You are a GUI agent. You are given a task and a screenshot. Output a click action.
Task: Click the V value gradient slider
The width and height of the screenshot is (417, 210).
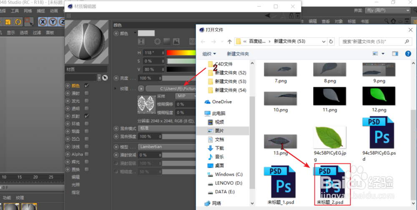pyautogui.click(x=181, y=69)
